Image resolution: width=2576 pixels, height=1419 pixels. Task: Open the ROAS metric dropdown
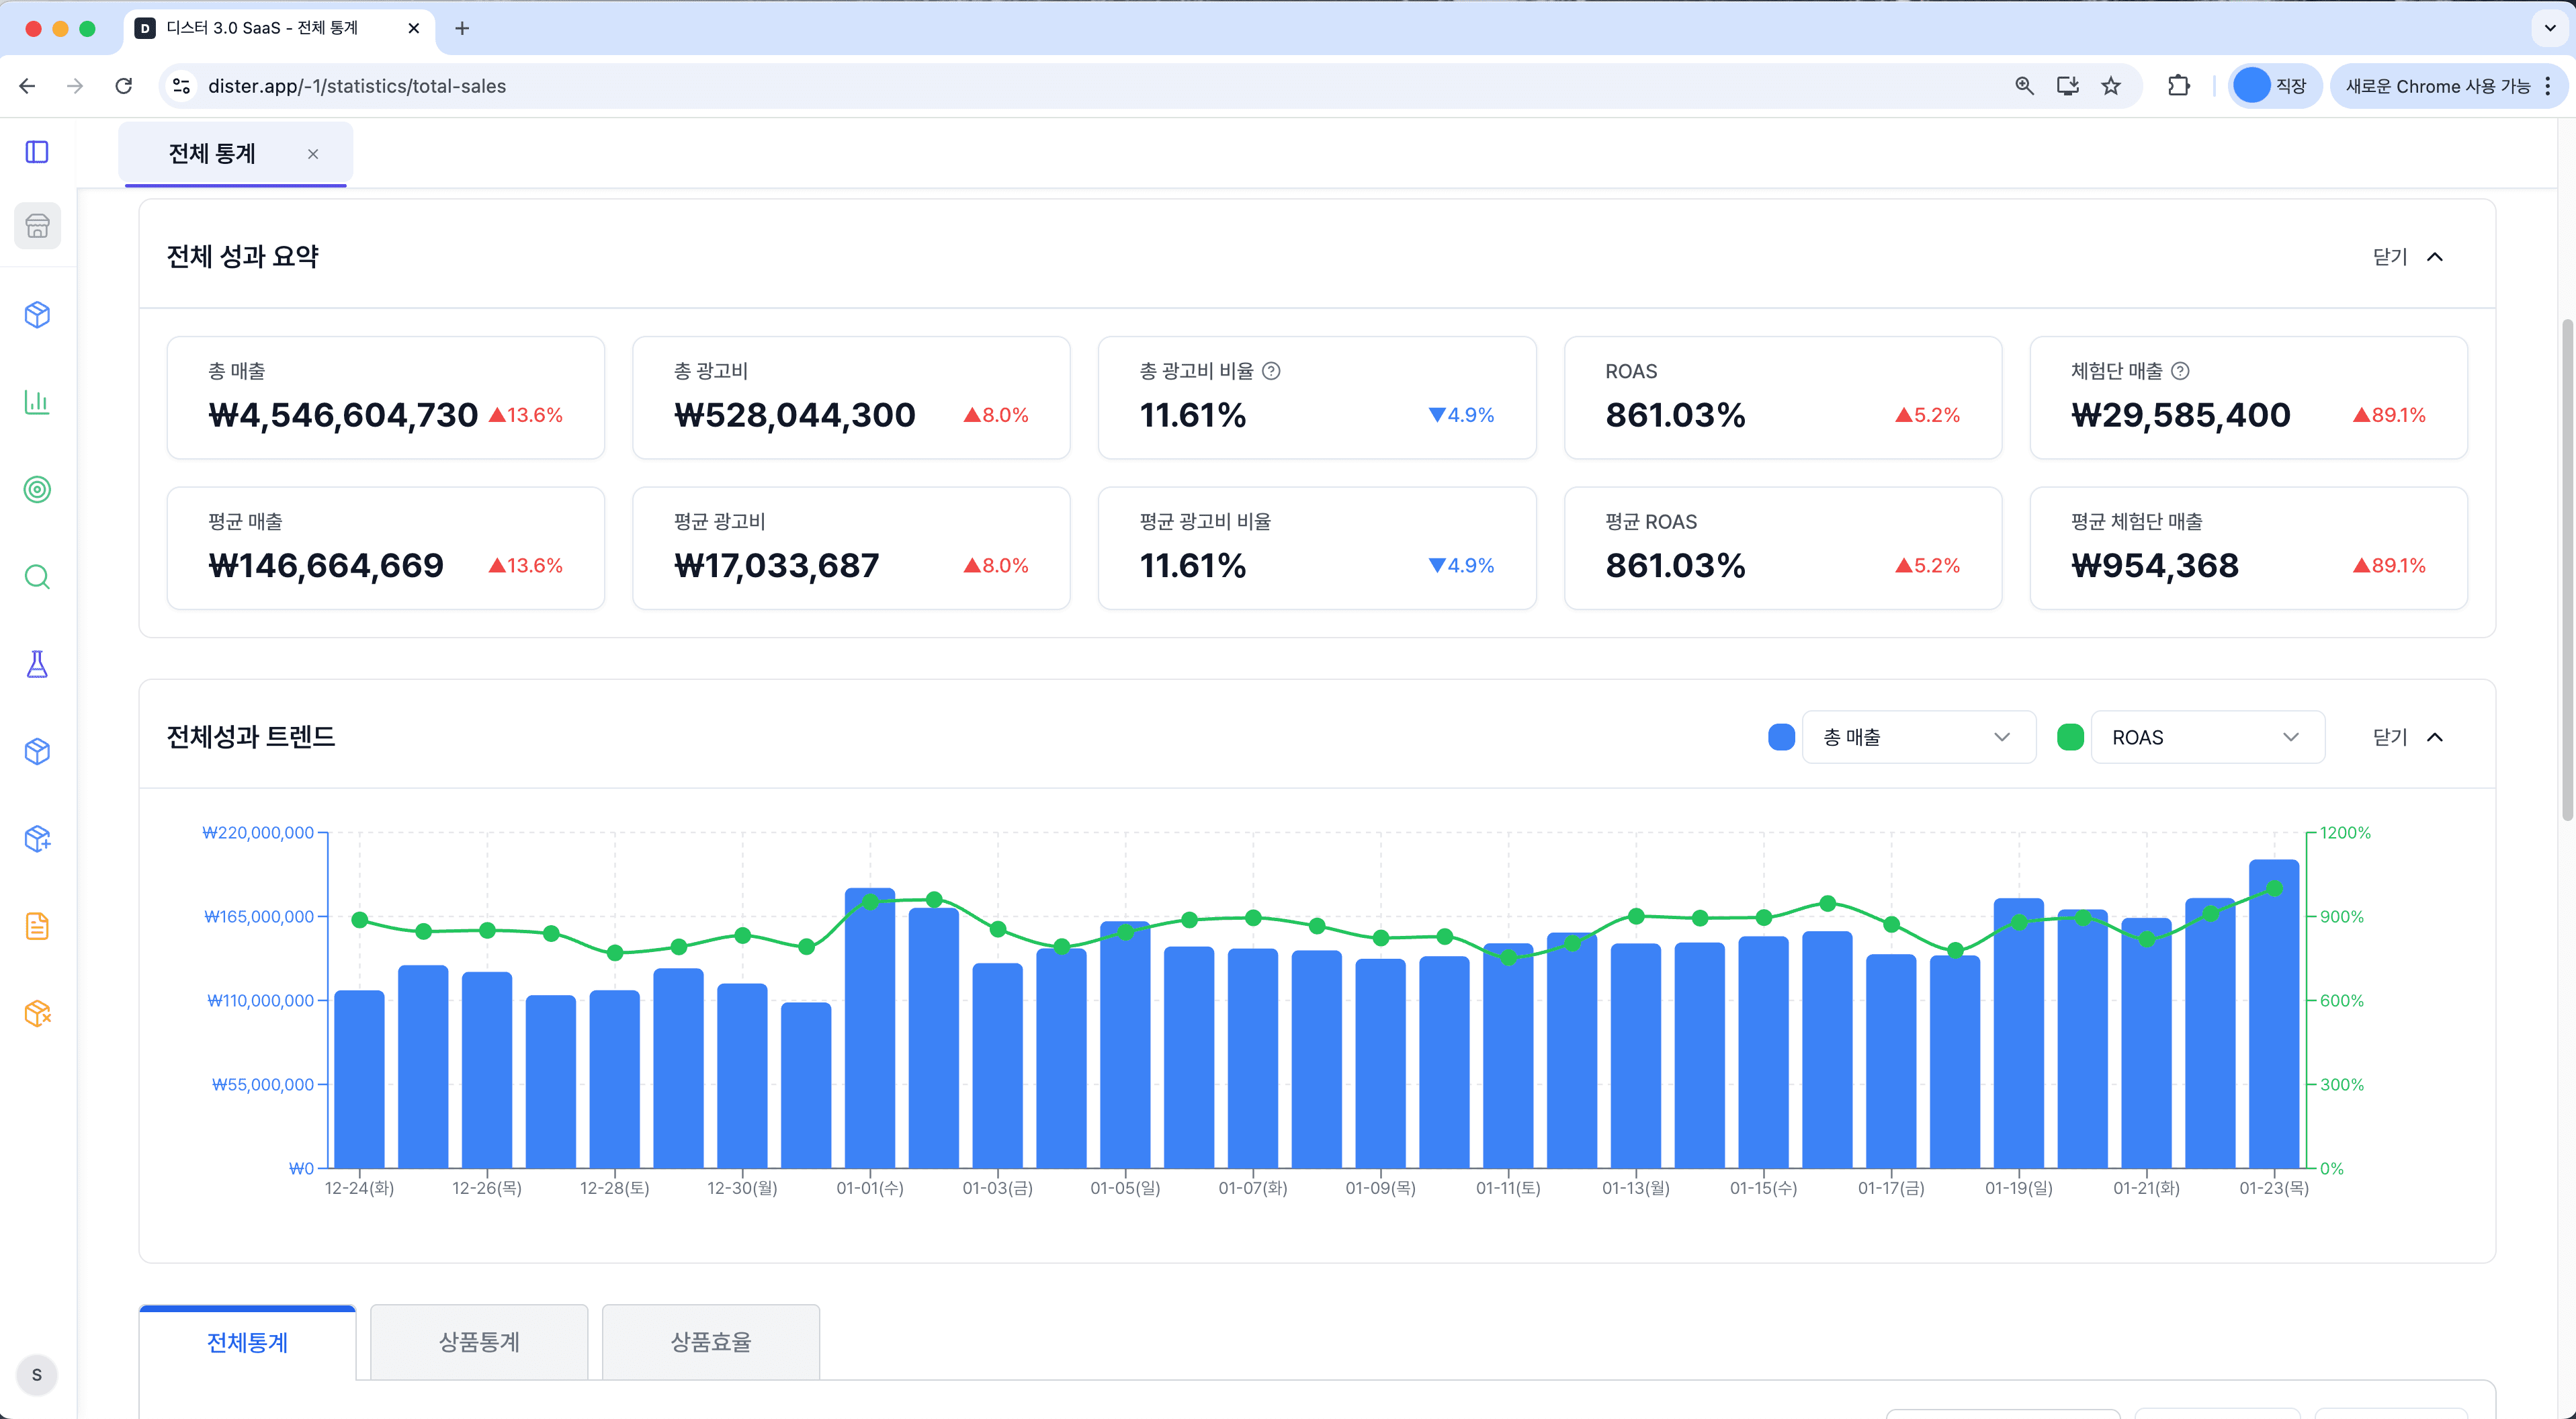pyautogui.click(x=2206, y=737)
